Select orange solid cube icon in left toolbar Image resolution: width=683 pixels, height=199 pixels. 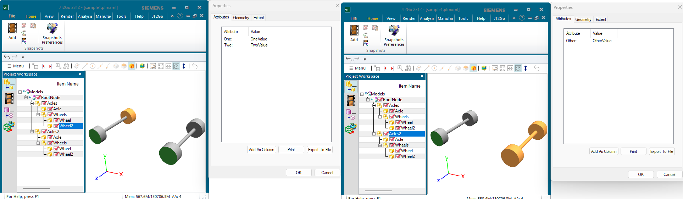pos(132,66)
